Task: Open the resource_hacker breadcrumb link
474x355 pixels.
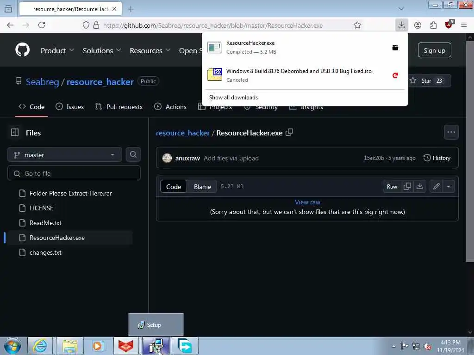Action: point(182,133)
